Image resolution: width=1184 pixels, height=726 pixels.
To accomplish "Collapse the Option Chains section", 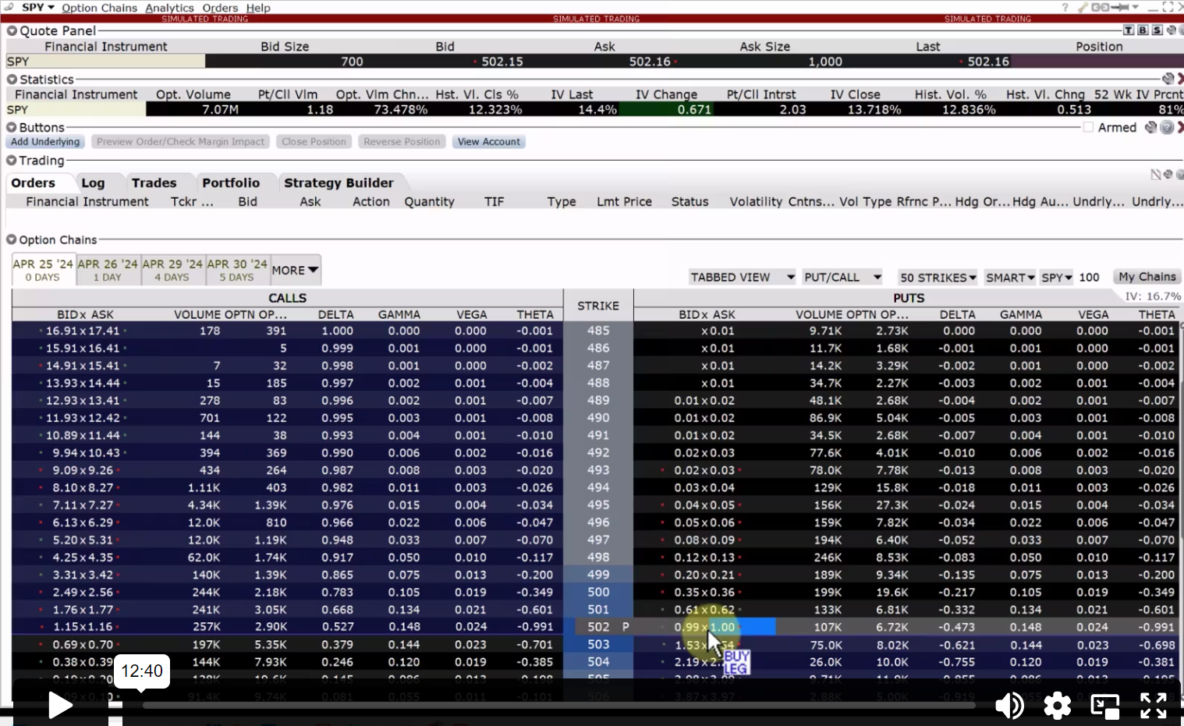I will [12, 240].
